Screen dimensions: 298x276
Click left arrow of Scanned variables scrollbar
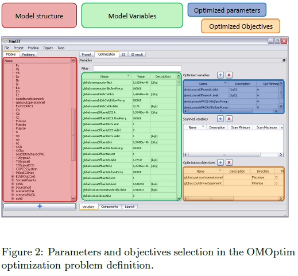185,154
